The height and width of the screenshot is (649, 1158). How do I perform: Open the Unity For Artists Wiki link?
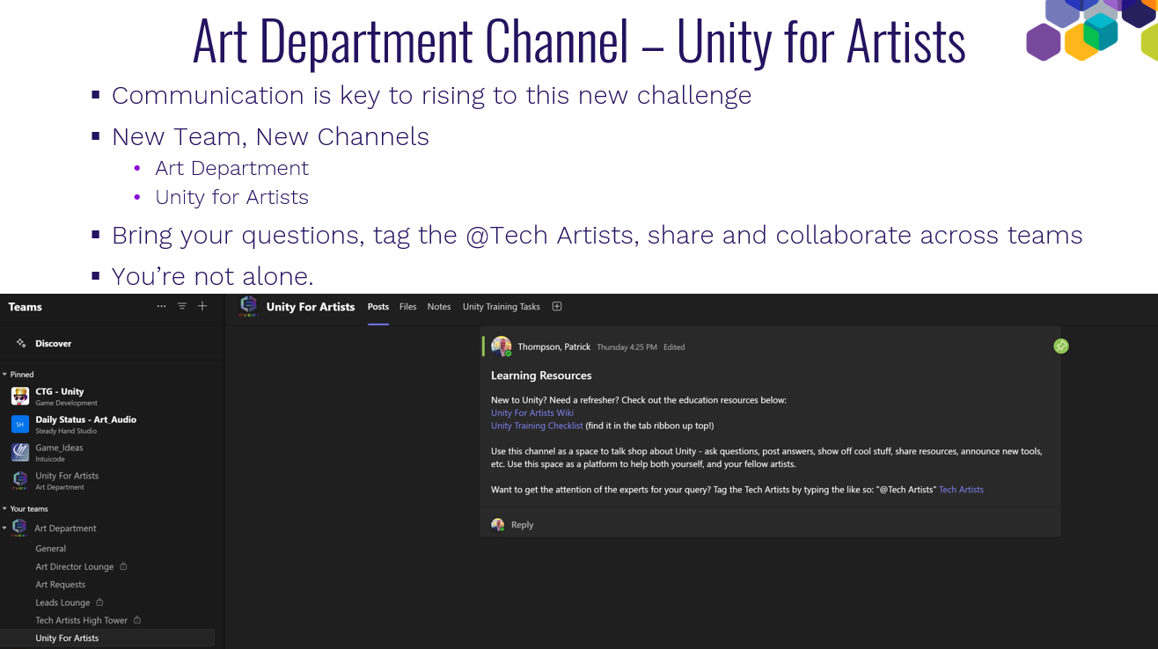coord(532,412)
